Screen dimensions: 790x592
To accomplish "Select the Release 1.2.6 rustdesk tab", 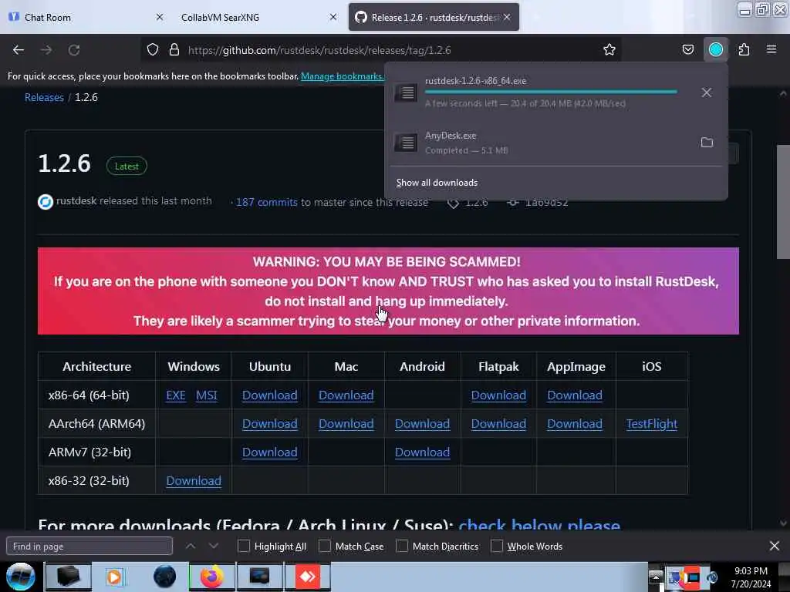I will pos(434,18).
